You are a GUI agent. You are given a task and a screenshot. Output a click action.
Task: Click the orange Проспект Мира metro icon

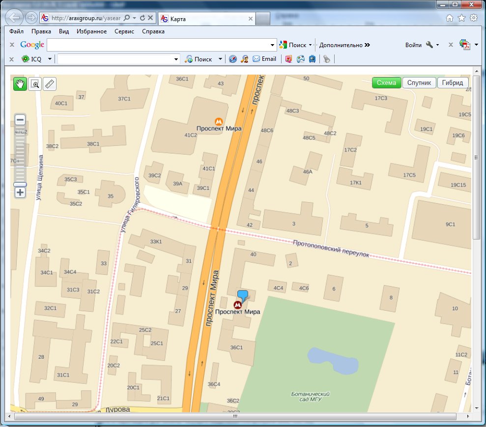pos(219,121)
